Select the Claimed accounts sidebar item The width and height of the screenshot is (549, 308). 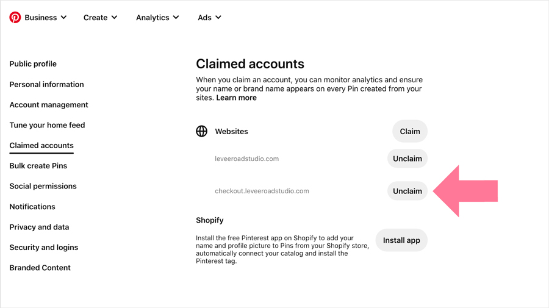click(41, 146)
